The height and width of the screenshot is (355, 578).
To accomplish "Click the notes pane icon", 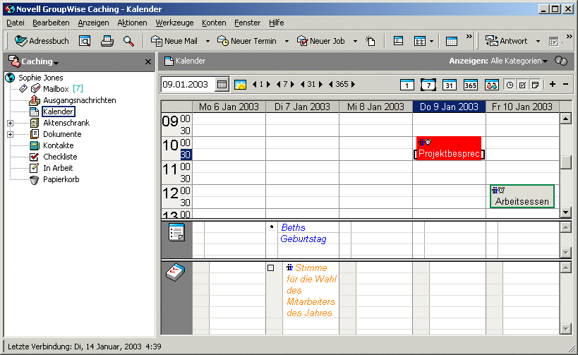I will tap(176, 232).
